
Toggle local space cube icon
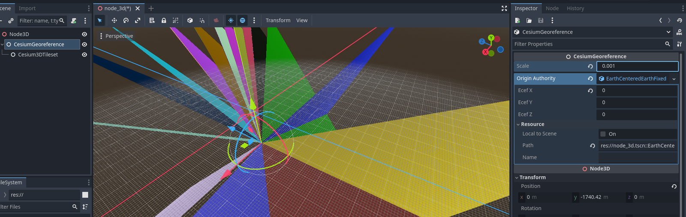click(x=190, y=20)
